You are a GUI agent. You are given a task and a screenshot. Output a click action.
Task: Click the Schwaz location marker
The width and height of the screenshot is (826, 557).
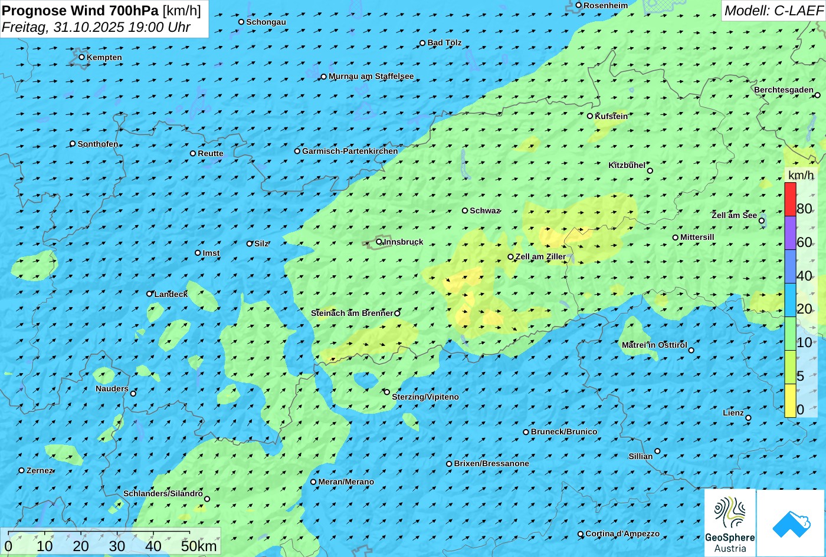(x=465, y=210)
